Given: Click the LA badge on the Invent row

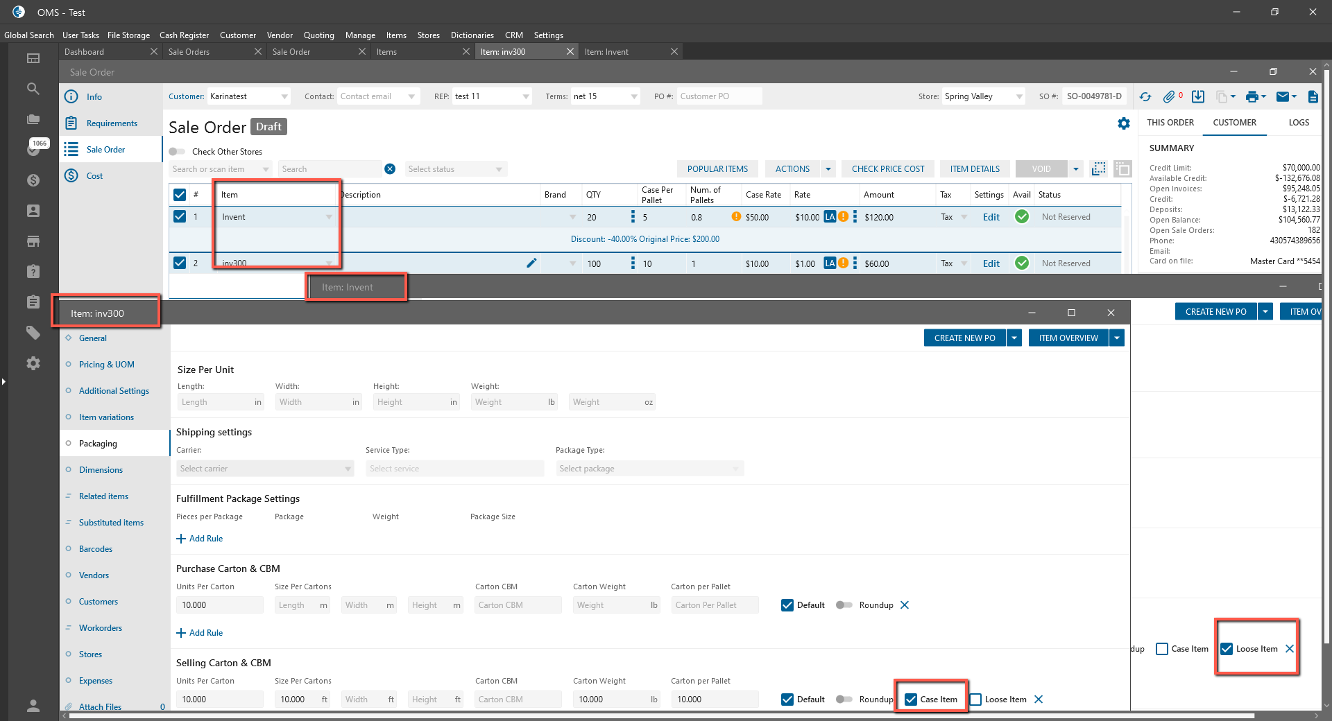Looking at the screenshot, I should [x=830, y=217].
